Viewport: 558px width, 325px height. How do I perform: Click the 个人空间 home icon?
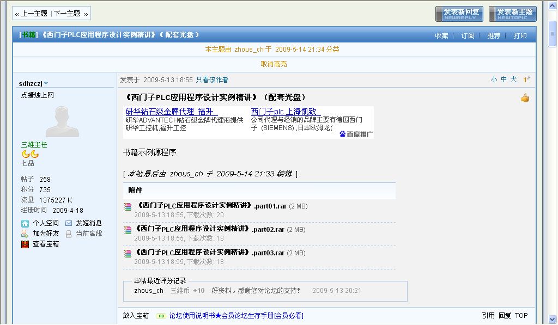[x=25, y=223]
